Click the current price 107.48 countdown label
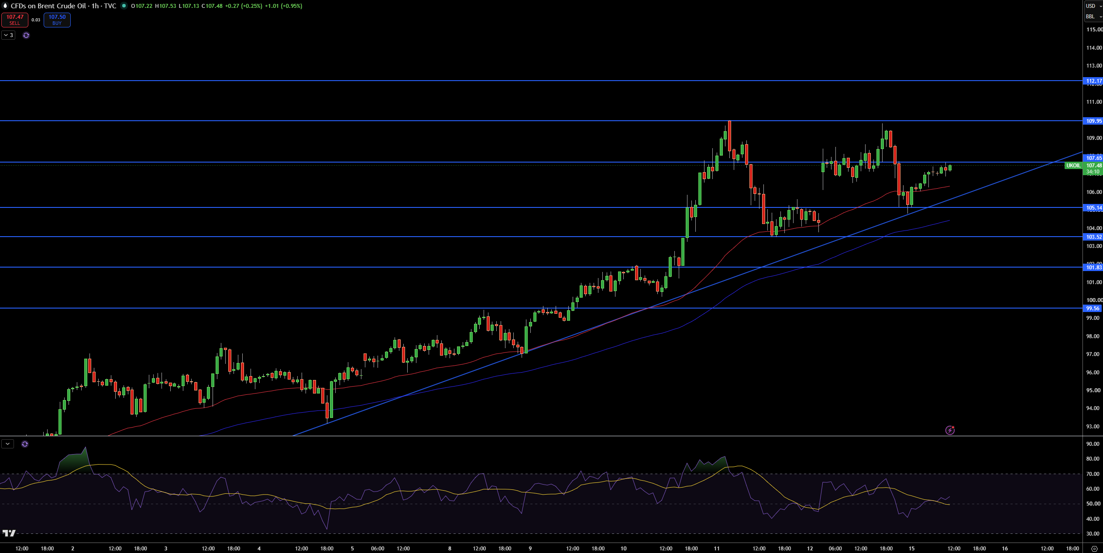1103x553 pixels. (1093, 169)
